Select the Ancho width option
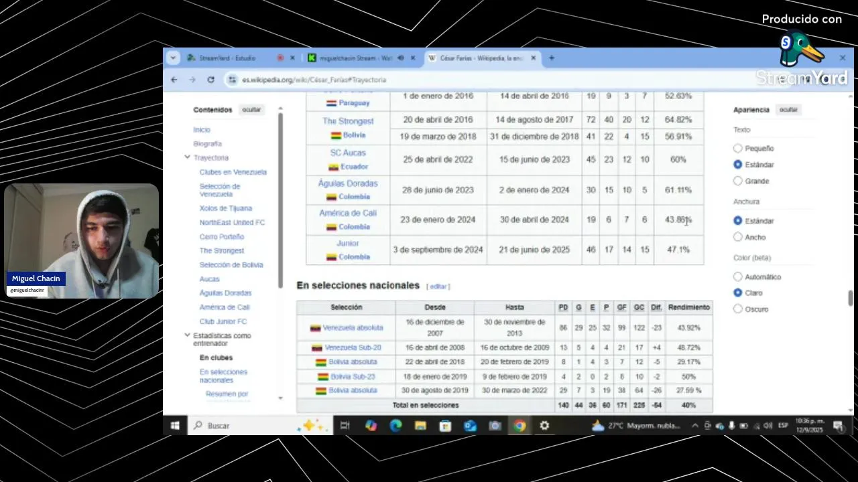Image resolution: width=858 pixels, height=482 pixels. [737, 237]
